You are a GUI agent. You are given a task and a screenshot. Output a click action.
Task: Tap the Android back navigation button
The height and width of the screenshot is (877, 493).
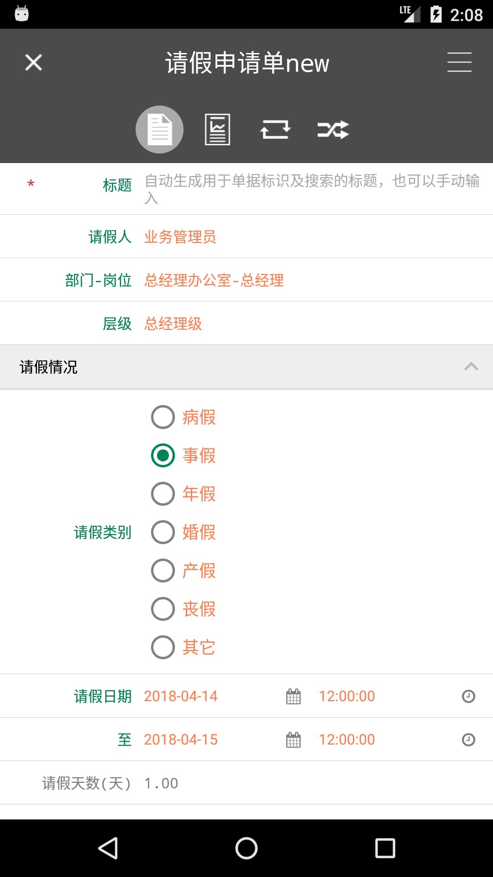point(109,849)
